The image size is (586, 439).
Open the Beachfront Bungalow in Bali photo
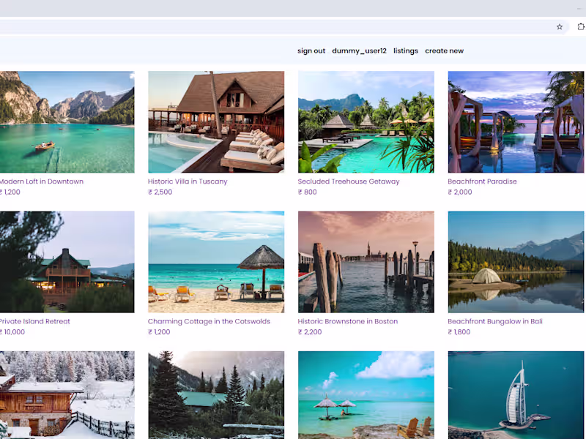[516, 262]
